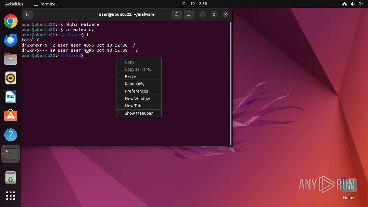The image size is (368, 207).
Task: Open a new tab with the titlebar tab icon
Action: pos(28,14)
